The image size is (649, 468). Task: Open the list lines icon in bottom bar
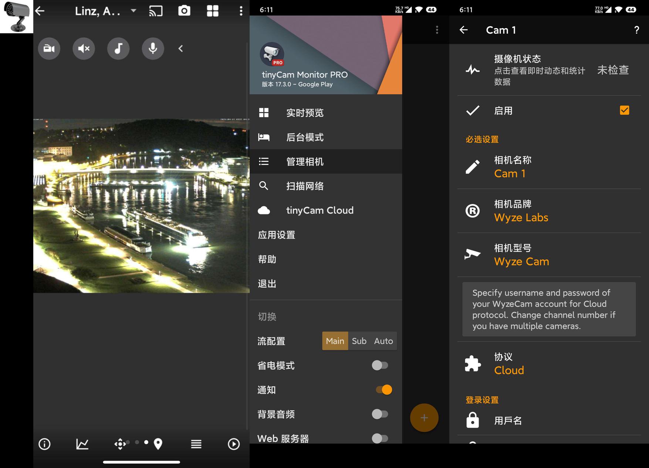[196, 444]
